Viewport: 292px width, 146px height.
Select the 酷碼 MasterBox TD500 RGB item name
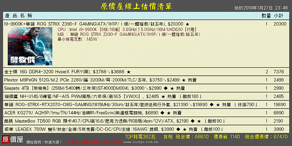[89, 121]
